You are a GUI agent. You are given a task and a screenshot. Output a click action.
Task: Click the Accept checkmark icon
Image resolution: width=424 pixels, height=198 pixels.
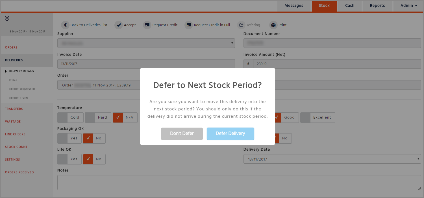coord(119,25)
